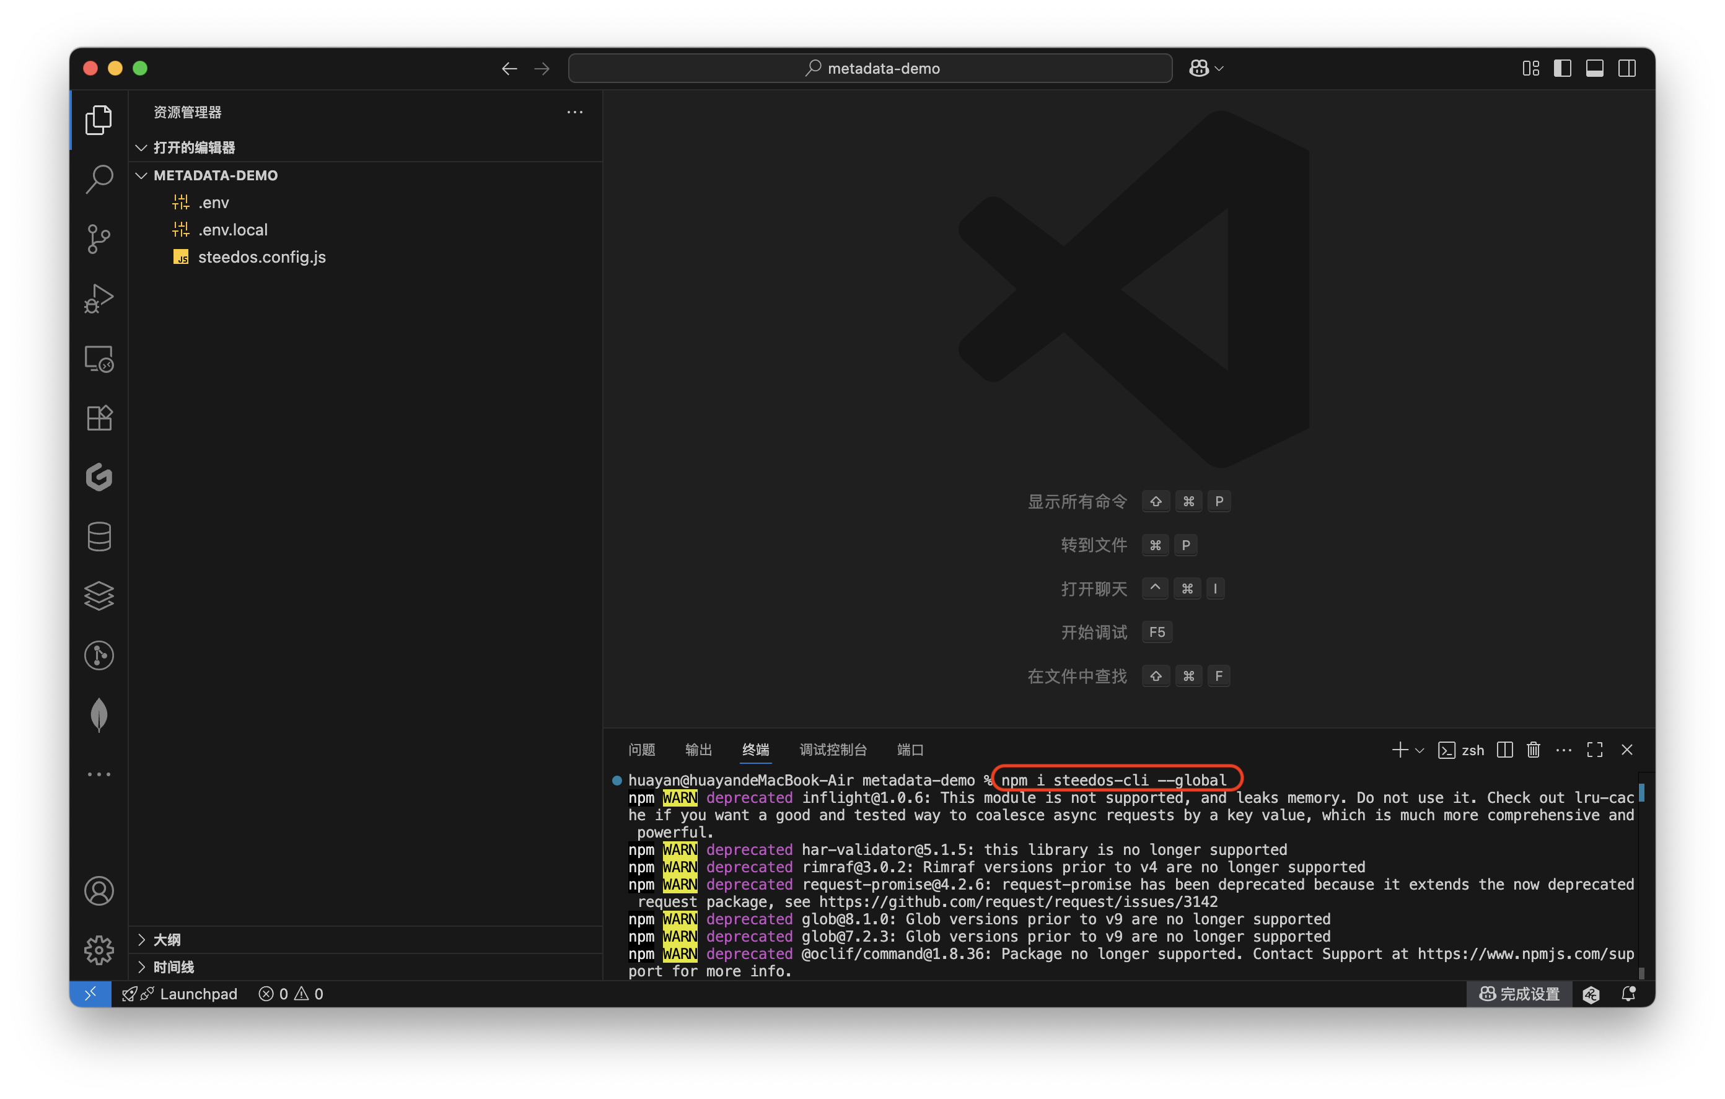Switch to the 调试控制台 tab

click(x=832, y=750)
